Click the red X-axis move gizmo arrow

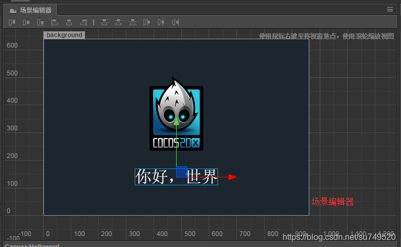[232, 177]
